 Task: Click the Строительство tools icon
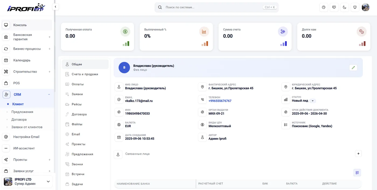tap(6, 72)
